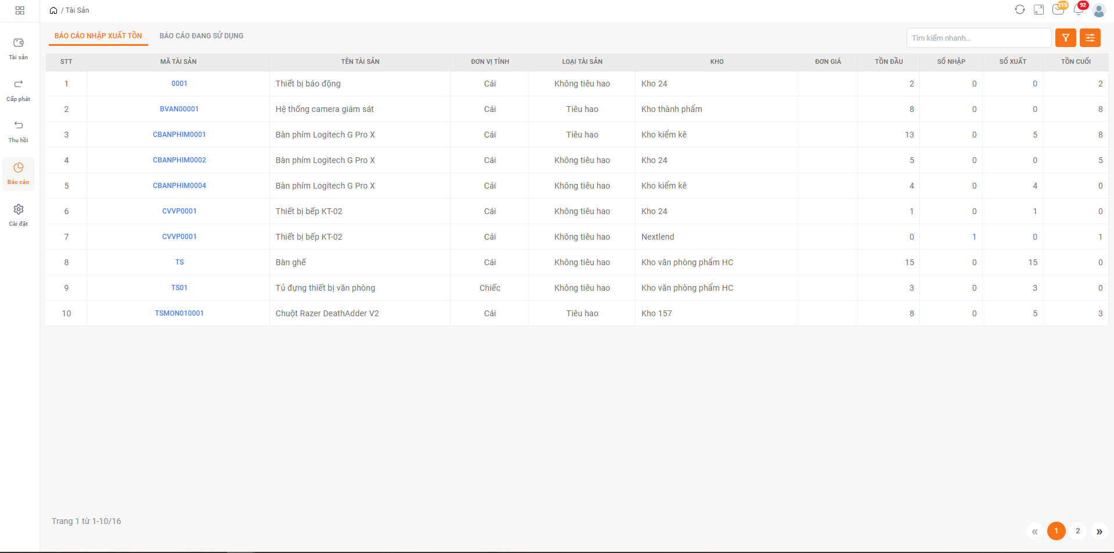This screenshot has width=1114, height=553.
Task: Open notifications bell with 92 badge
Action: [1079, 10]
